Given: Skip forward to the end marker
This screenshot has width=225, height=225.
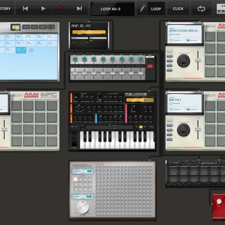Looking at the screenshot, I should (79, 9).
